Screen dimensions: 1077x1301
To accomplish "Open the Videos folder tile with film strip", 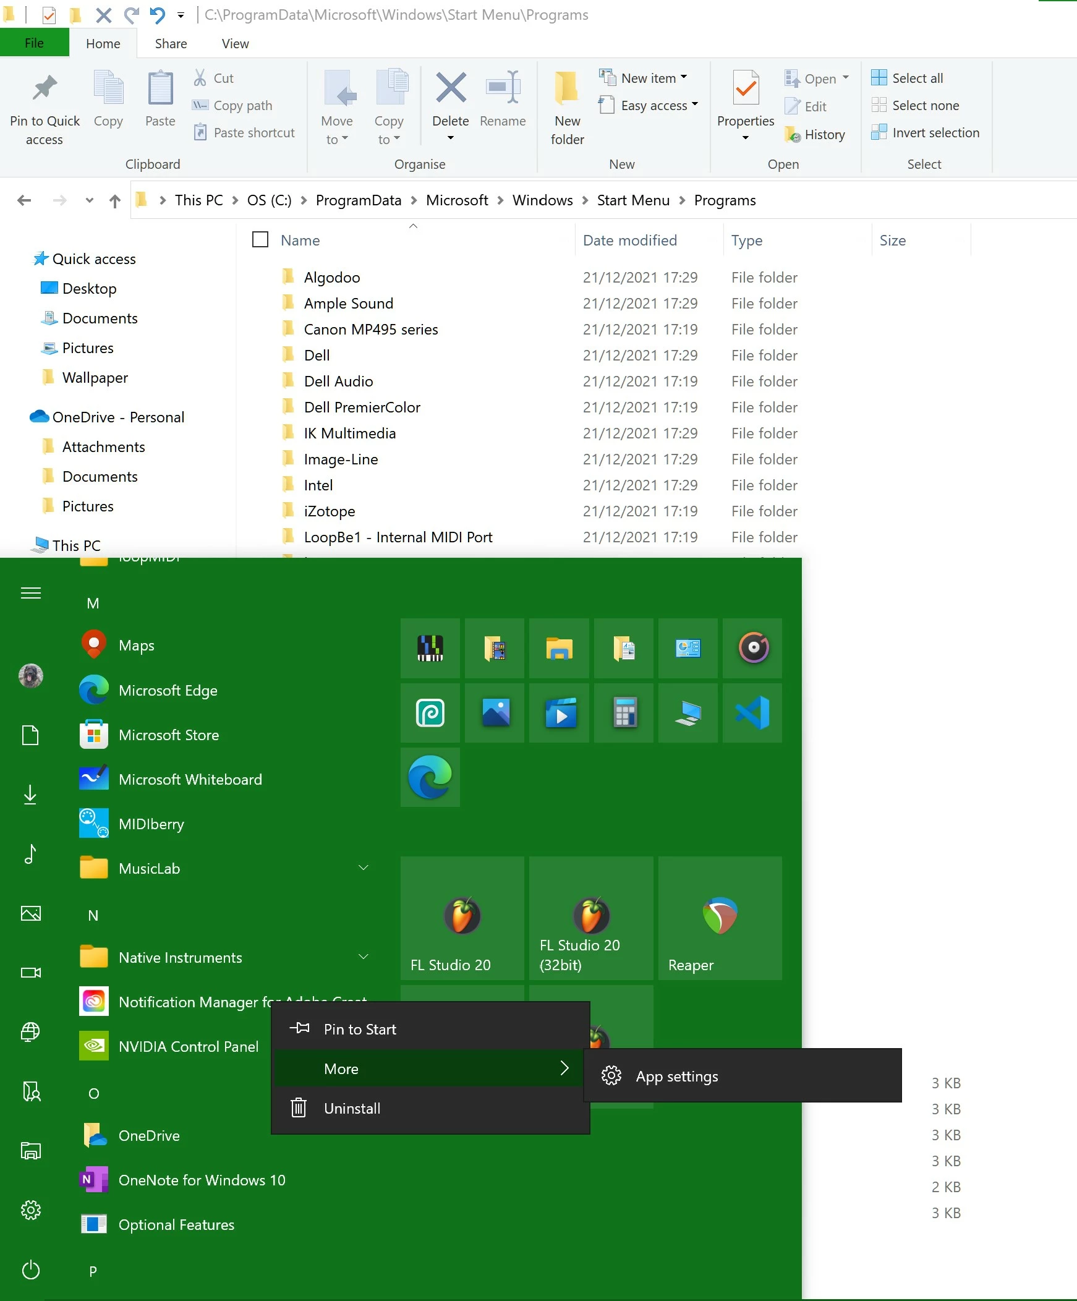I will 494,648.
